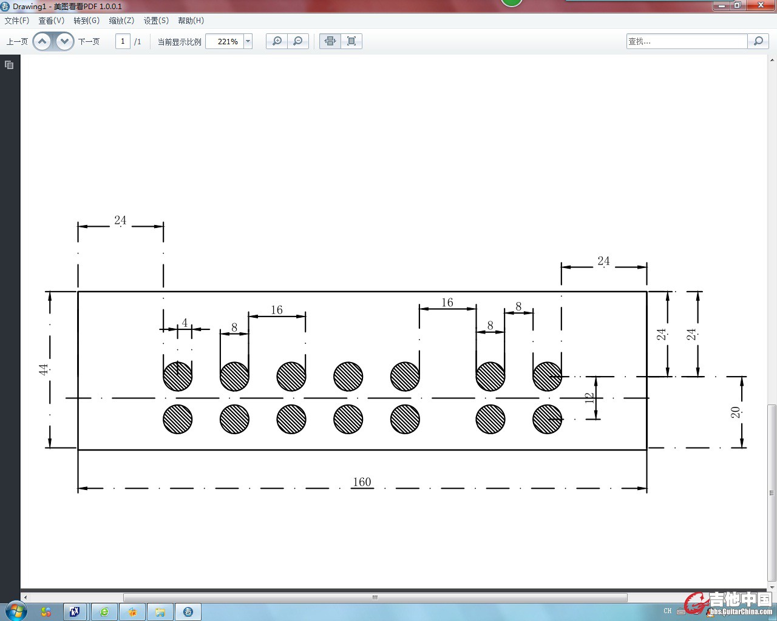Open Windows Explorer folder in taskbar
The height and width of the screenshot is (621, 777).
coord(160,612)
